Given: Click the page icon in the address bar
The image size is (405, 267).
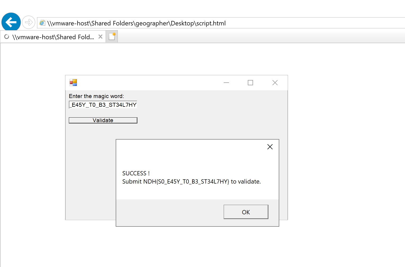Looking at the screenshot, I should point(42,23).
